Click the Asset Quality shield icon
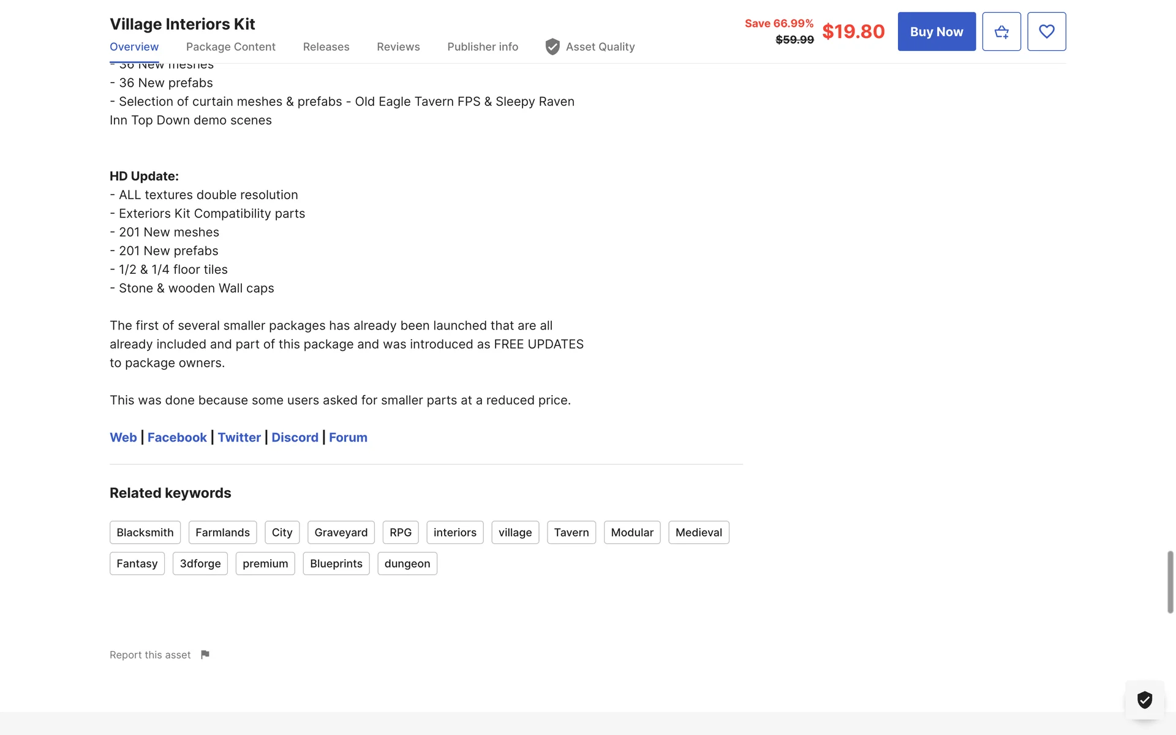This screenshot has width=1176, height=735. pyautogui.click(x=552, y=47)
